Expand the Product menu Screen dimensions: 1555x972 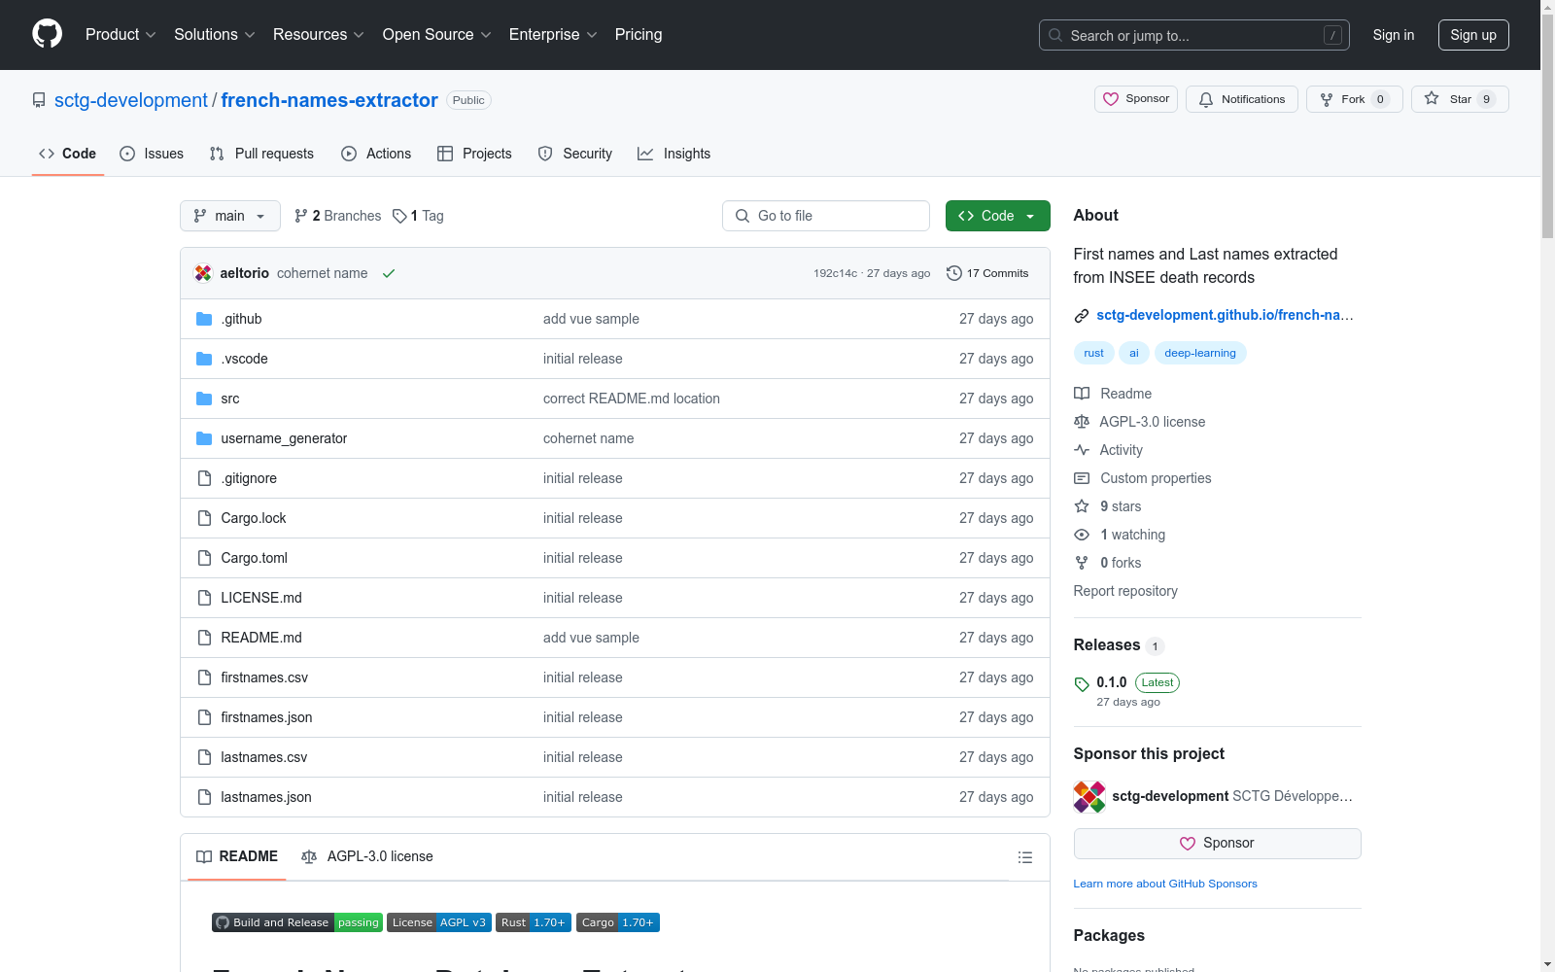pyautogui.click(x=121, y=35)
